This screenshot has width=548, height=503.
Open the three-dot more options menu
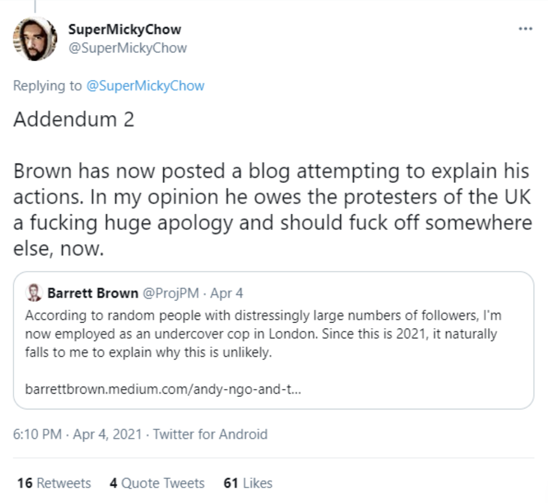[x=525, y=29]
